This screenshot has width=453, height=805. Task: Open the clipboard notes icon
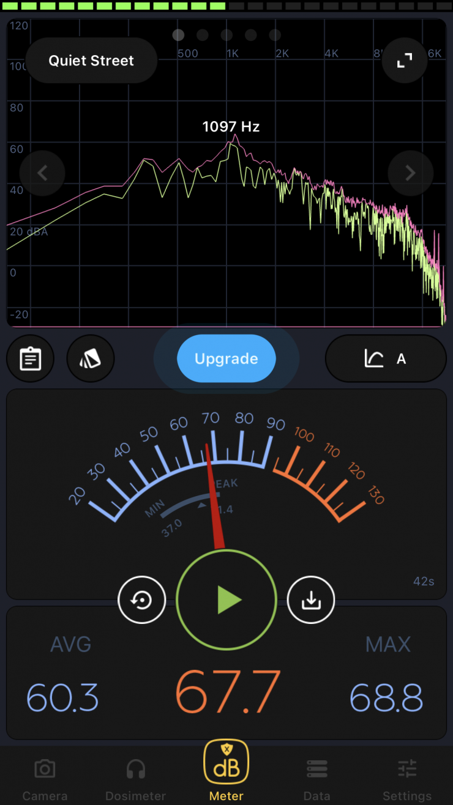point(31,359)
